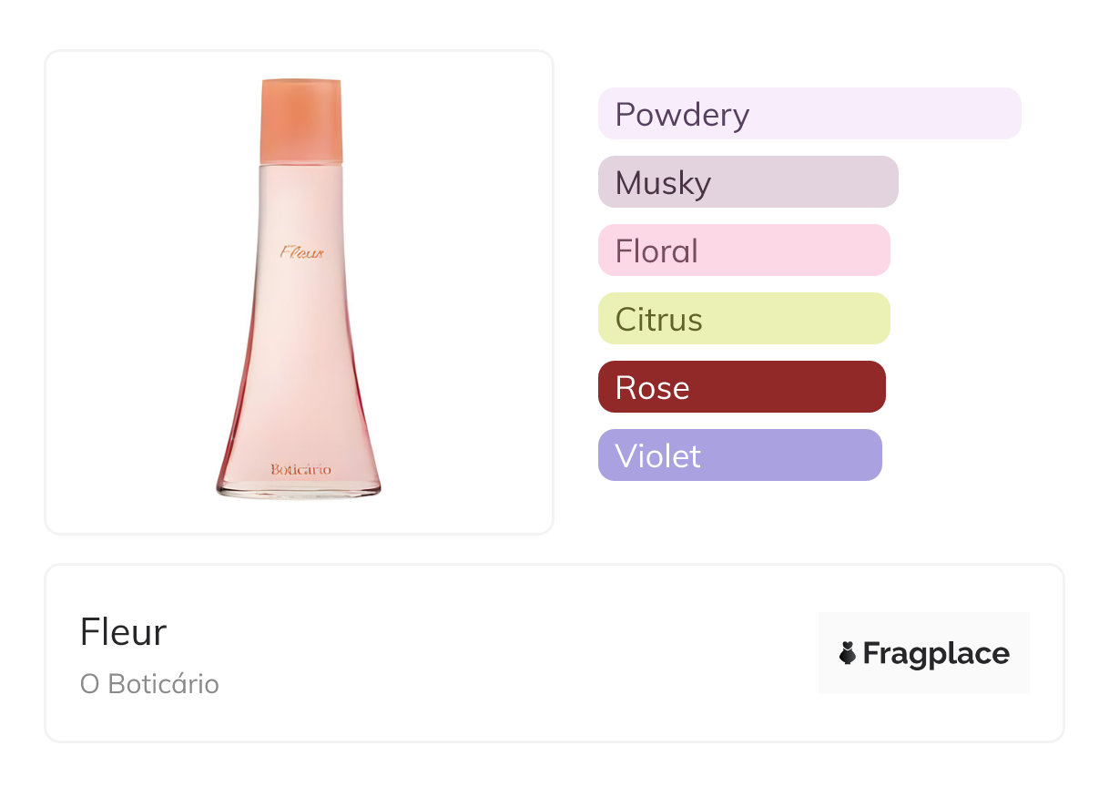1109x787 pixels.
Task: Click the word Rose on the red bar
Action: tap(652, 388)
